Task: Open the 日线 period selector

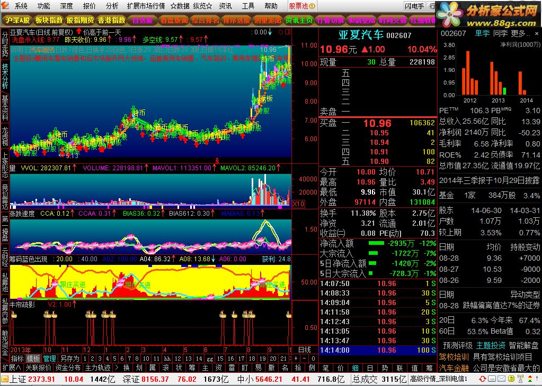Action: click(304, 350)
